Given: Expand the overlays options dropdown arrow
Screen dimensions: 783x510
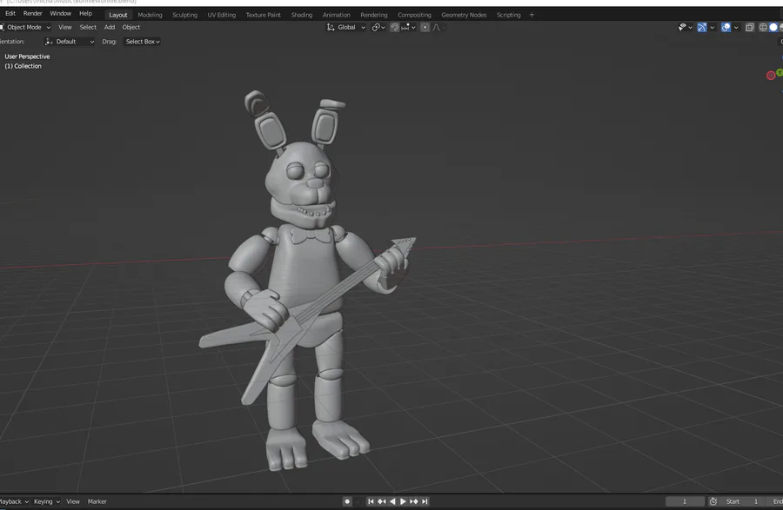Looking at the screenshot, I should 736,28.
